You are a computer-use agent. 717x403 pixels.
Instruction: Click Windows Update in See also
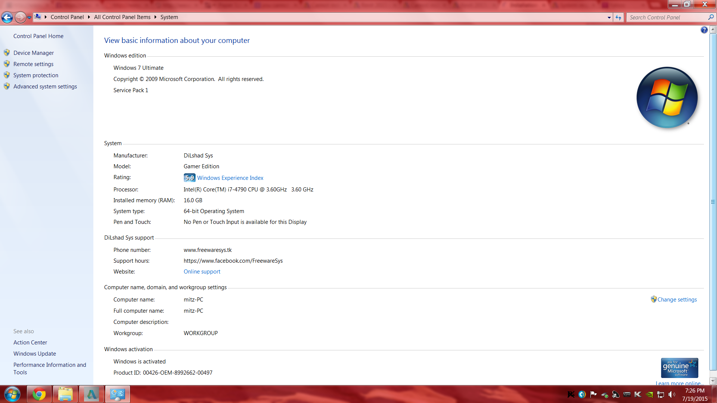coord(35,353)
